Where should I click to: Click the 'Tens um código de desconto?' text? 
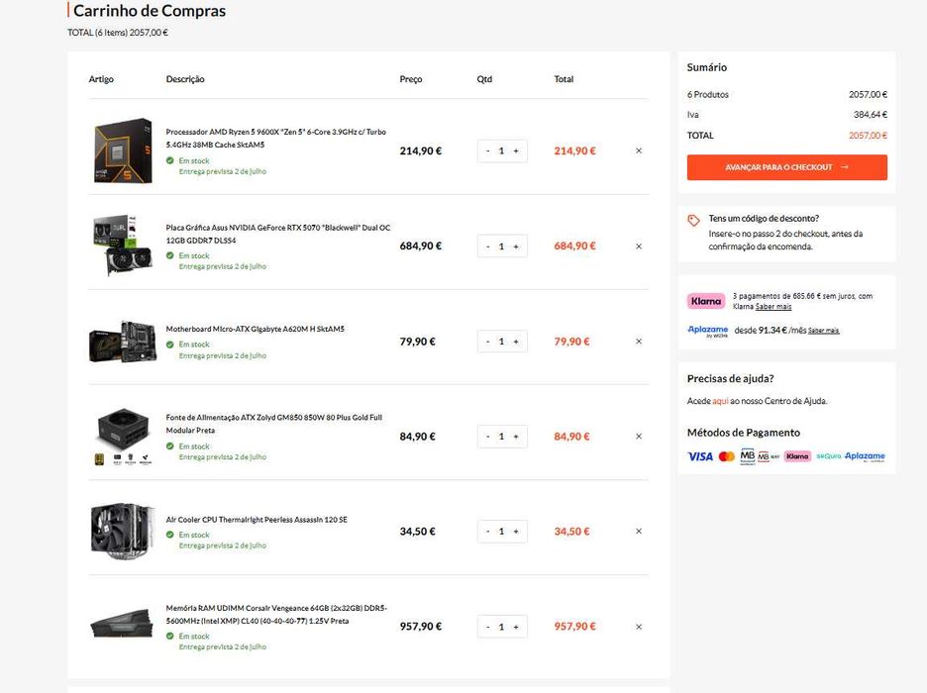pyautogui.click(x=764, y=219)
